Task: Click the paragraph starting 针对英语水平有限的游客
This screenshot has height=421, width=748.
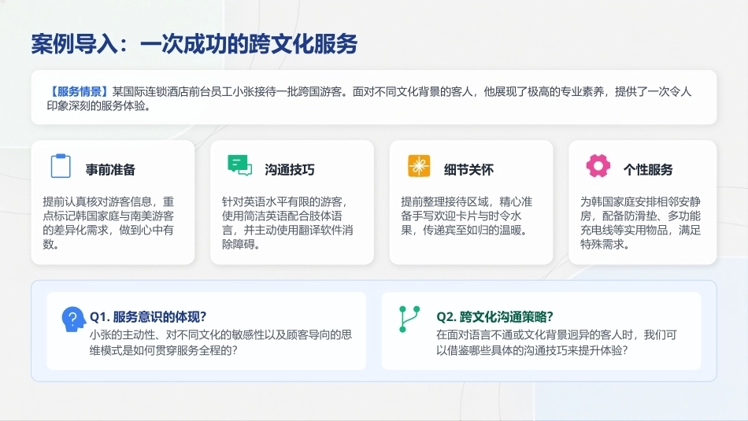Action: pos(287,223)
